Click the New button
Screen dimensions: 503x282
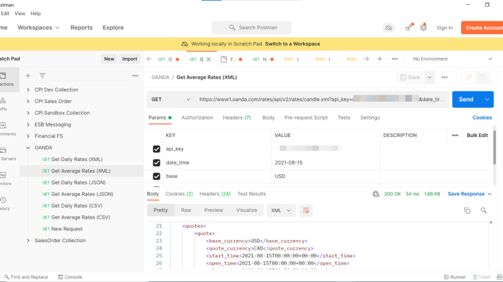pos(109,59)
